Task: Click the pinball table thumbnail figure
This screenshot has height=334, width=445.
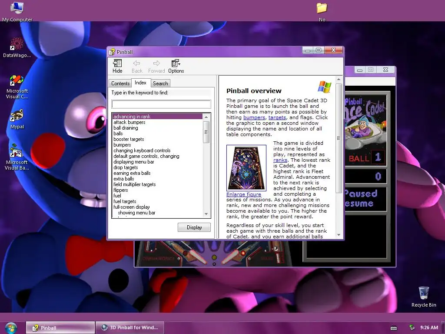Action: click(x=246, y=167)
